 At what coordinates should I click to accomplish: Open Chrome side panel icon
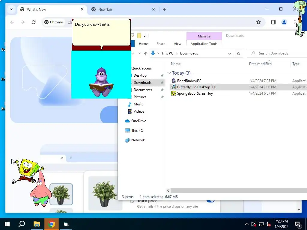(x=273, y=22)
